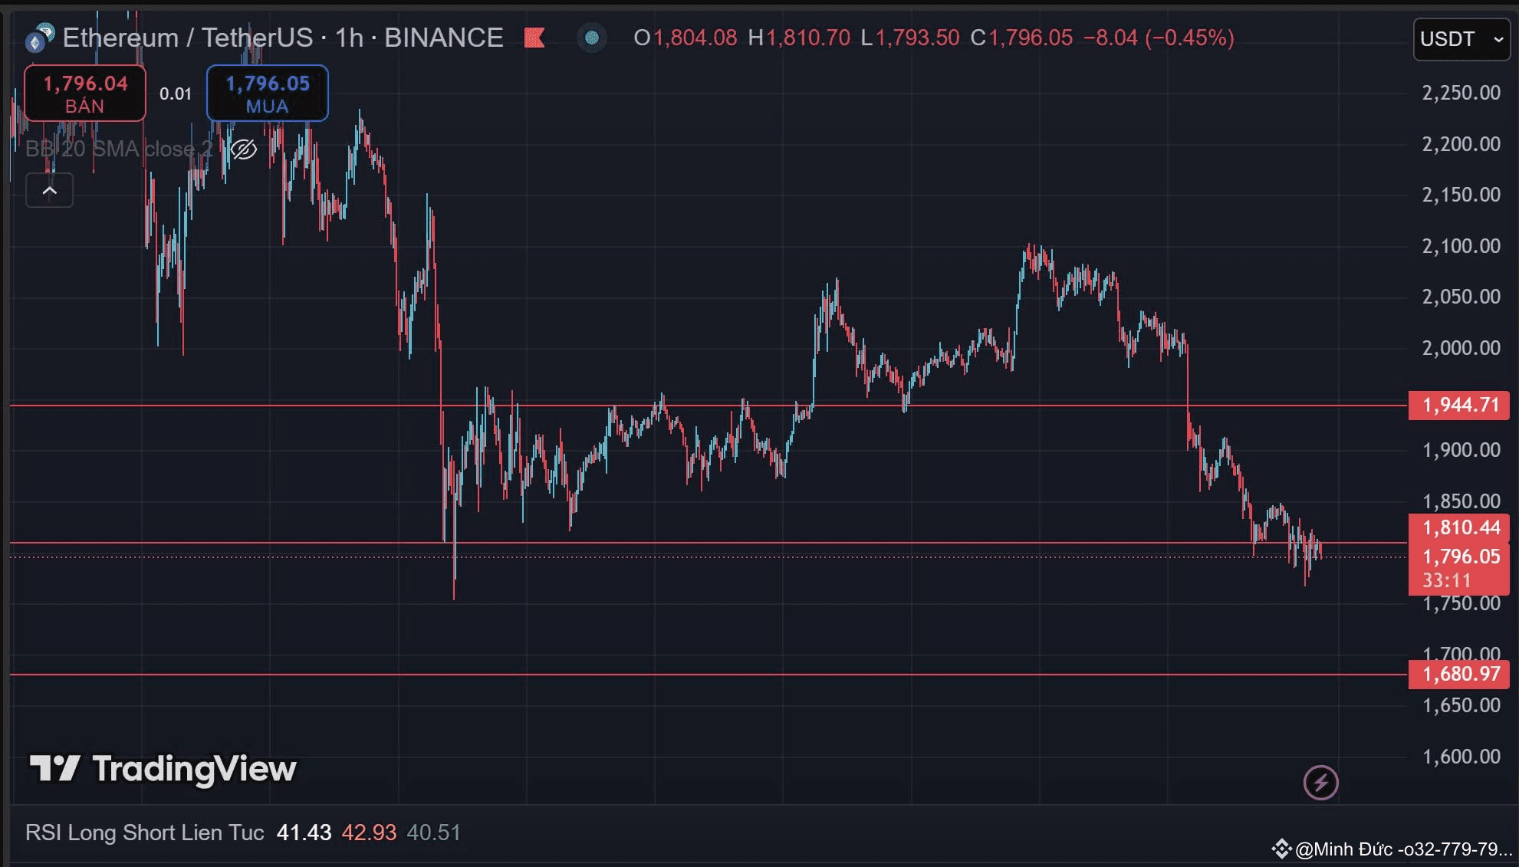Open the Ethereum / TetherUS symbol title
Image resolution: width=1519 pixels, height=867 pixels.
coord(282,38)
